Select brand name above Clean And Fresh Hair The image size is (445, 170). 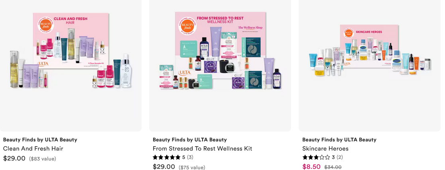point(40,139)
